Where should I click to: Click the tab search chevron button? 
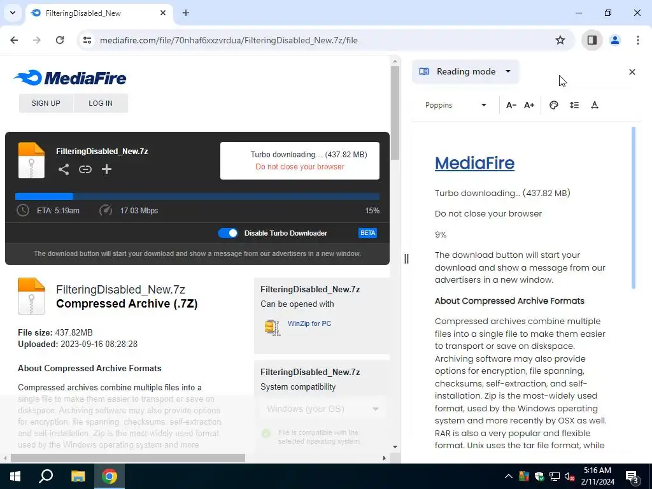pos(13,13)
